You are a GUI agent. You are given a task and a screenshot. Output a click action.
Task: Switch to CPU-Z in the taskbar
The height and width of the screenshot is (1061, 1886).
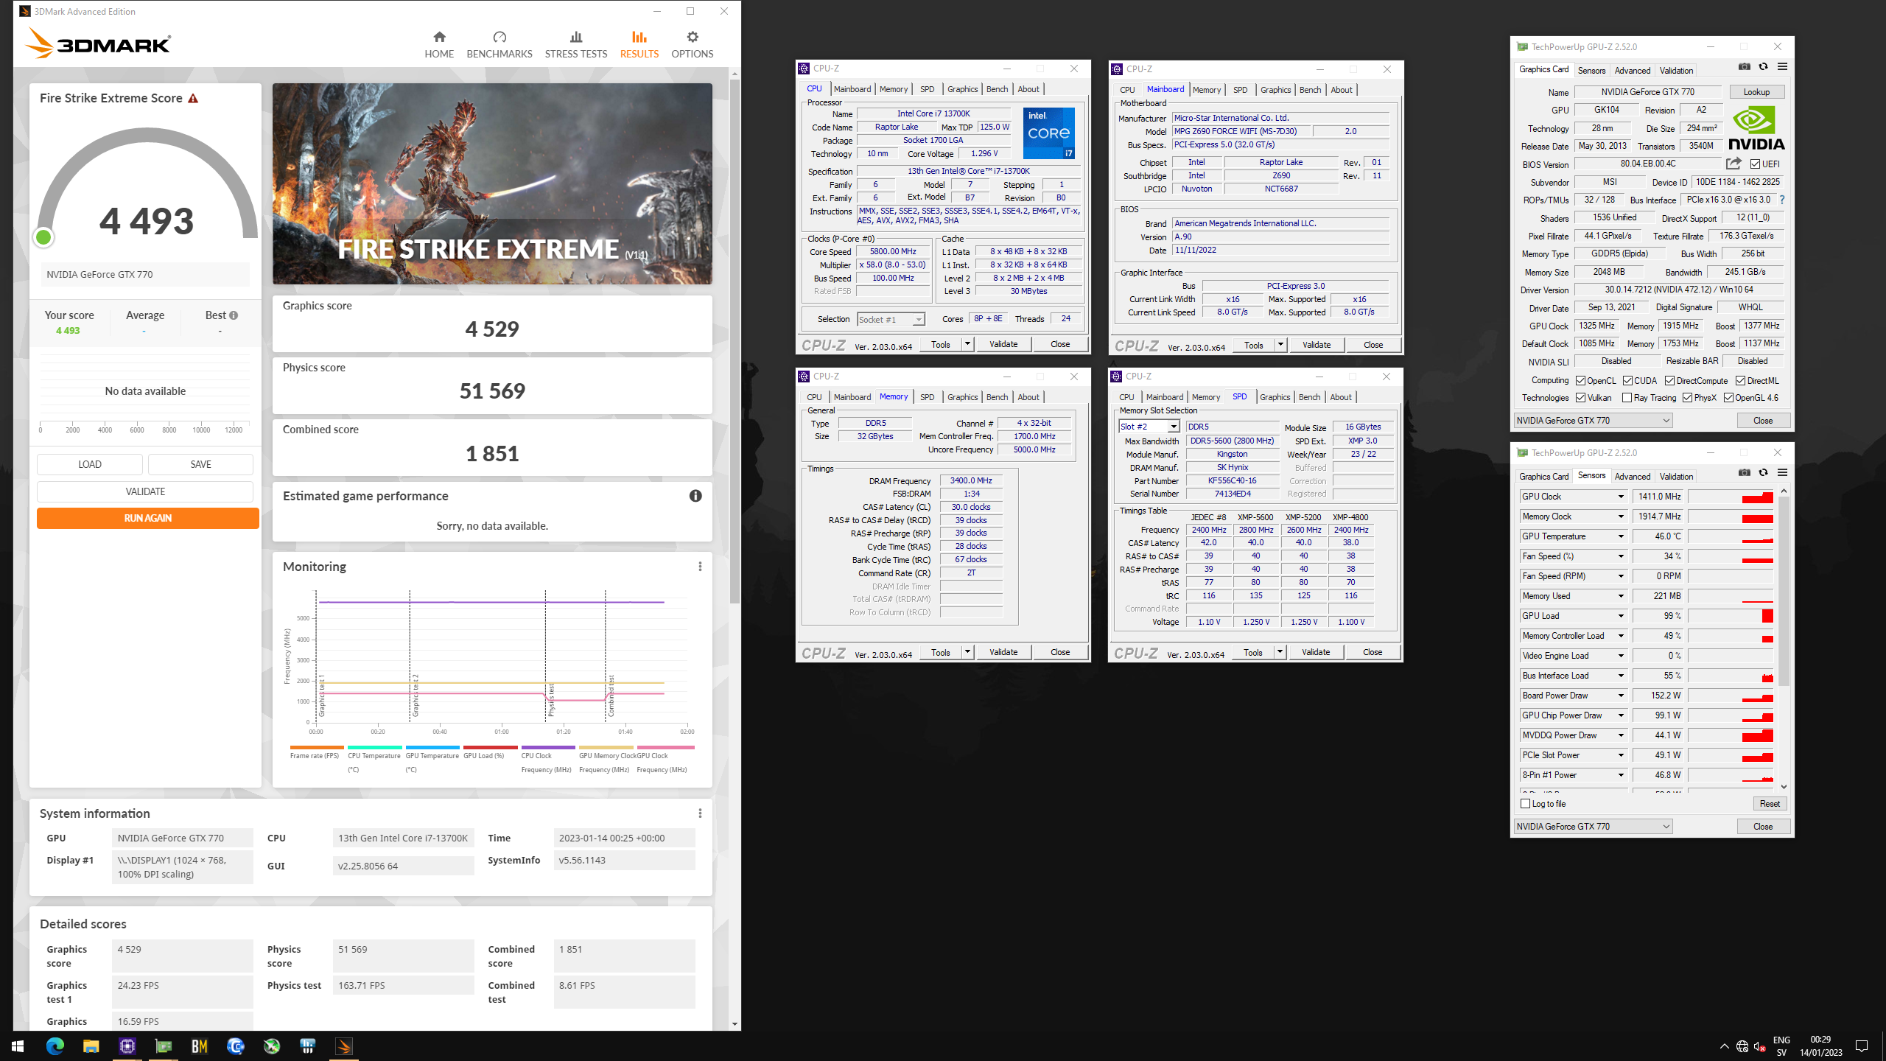click(127, 1046)
